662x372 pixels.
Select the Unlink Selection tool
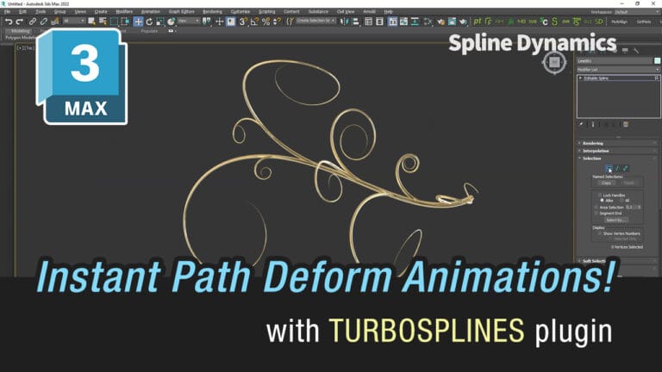[43, 22]
